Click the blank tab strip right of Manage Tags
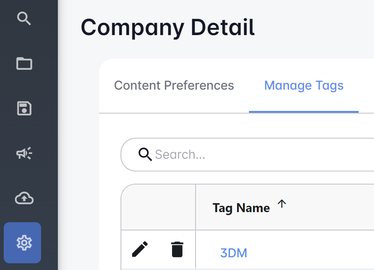The width and height of the screenshot is (374, 270). (x=366, y=86)
